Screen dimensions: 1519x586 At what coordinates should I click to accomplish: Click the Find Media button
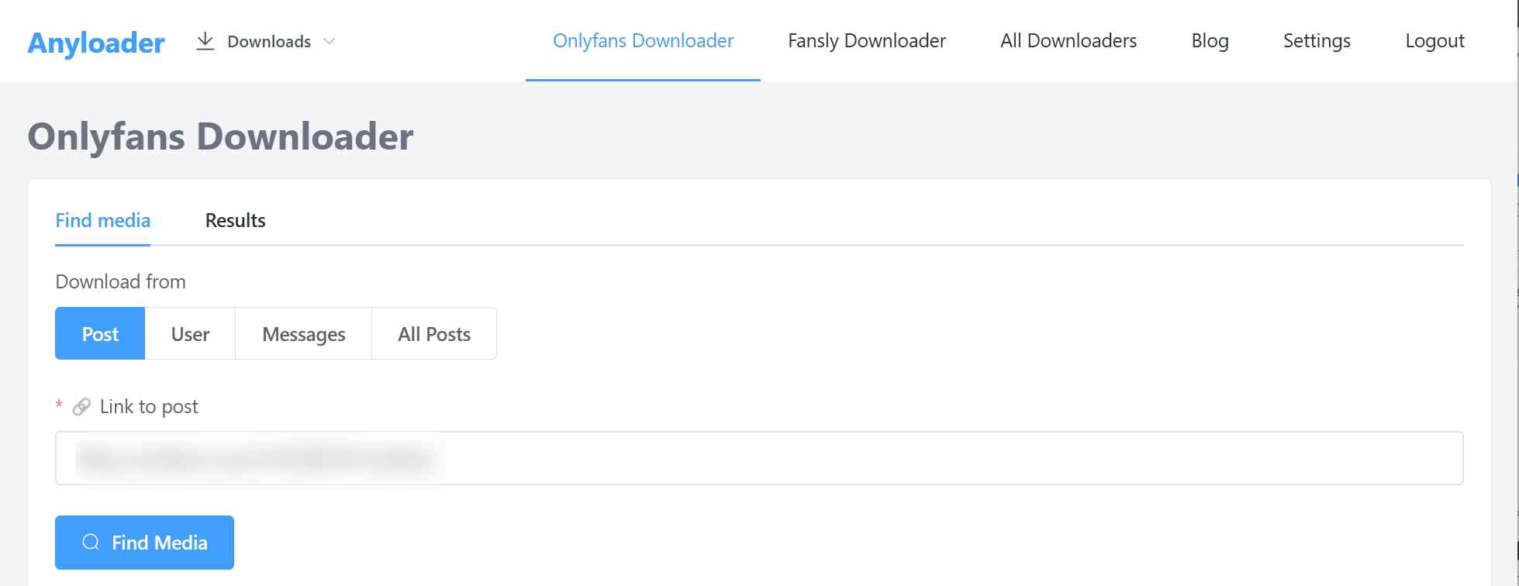pos(144,543)
